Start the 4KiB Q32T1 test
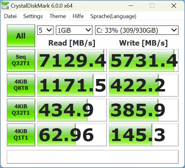Screen dimensions: 185x168 (21, 110)
